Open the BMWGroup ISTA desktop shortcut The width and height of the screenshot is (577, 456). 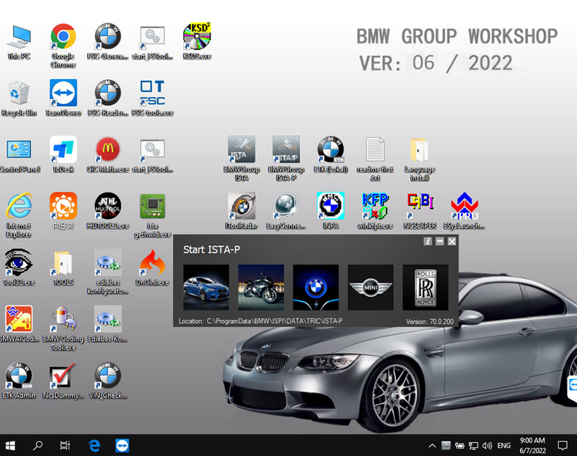pos(242,159)
